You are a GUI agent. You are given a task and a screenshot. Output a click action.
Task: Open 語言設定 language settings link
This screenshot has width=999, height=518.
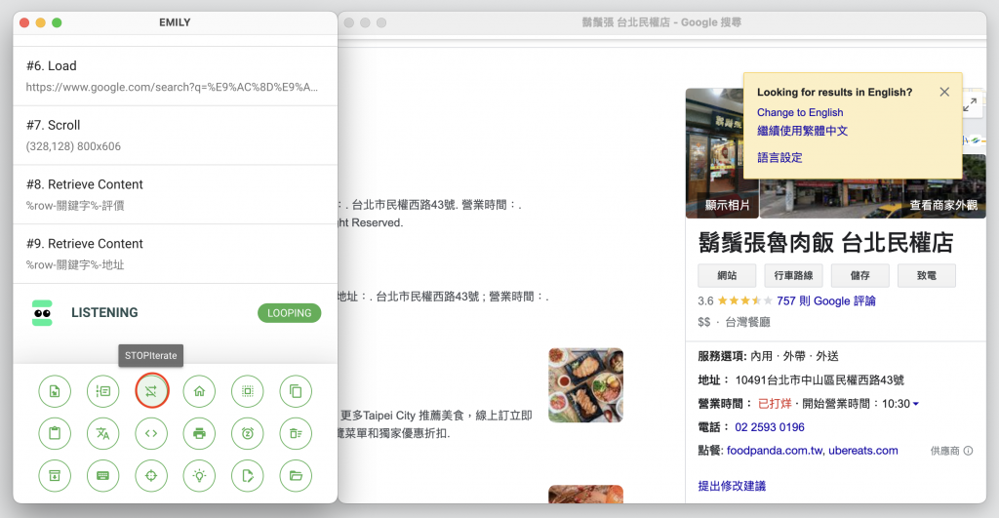[779, 157]
